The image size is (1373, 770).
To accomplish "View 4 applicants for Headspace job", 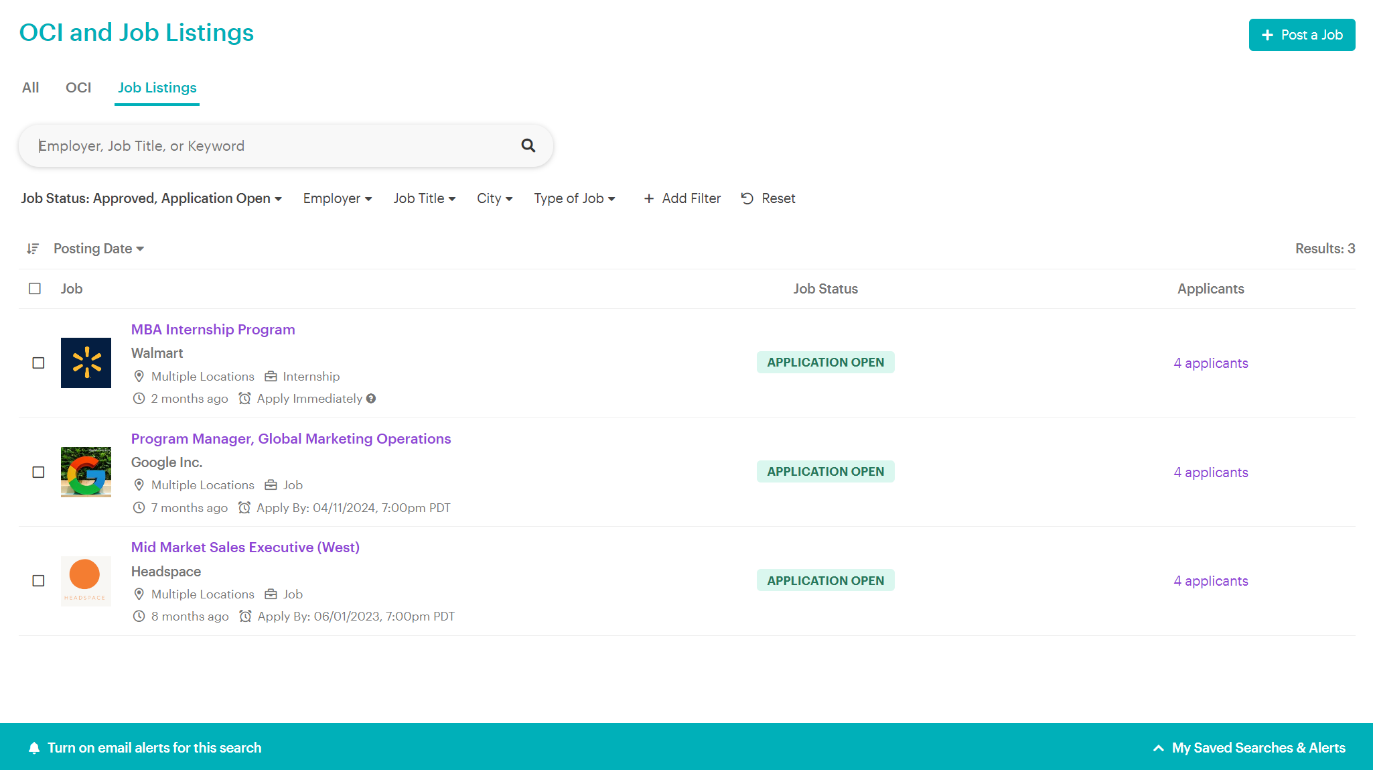I will click(1211, 581).
